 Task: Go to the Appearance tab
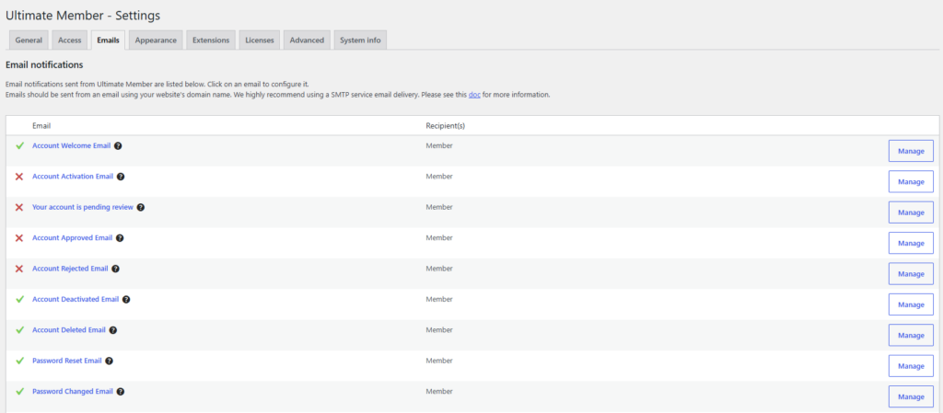coord(156,40)
